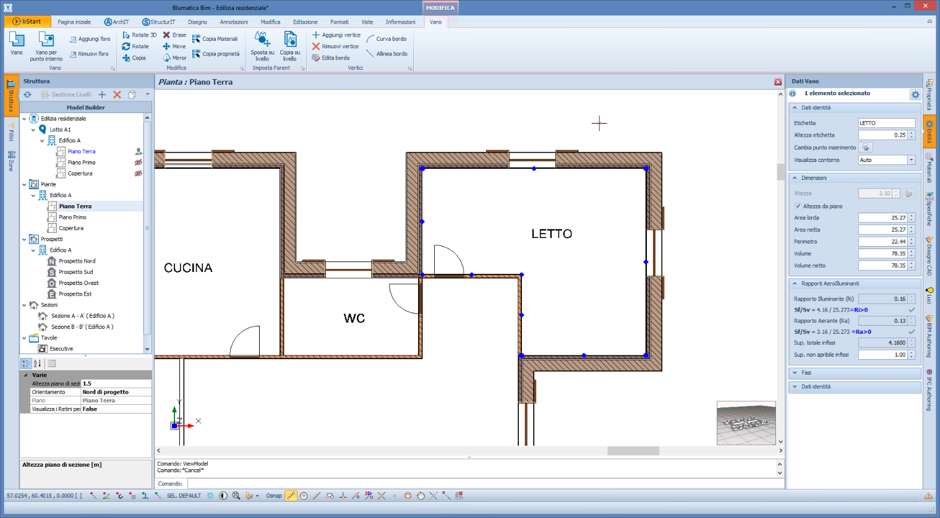Toggle visibility of Piano Primo level

coord(139,163)
